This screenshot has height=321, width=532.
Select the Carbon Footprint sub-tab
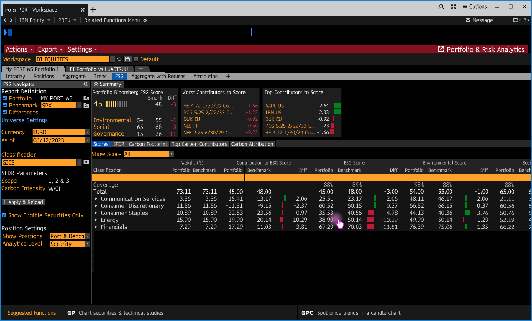[148, 144]
